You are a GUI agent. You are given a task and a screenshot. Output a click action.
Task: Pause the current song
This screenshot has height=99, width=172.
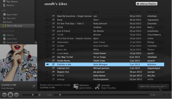(x=10, y=95)
